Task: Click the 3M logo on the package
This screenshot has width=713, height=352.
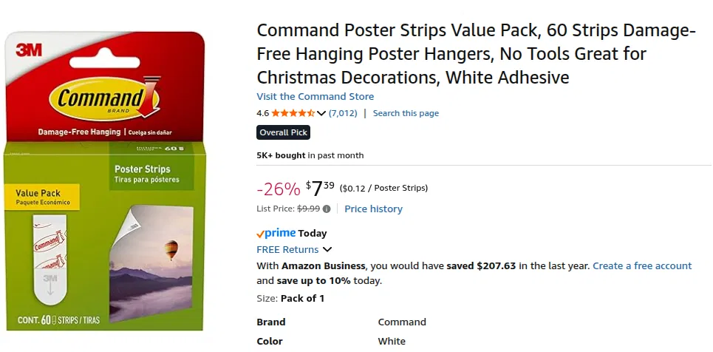Action: click(x=29, y=50)
